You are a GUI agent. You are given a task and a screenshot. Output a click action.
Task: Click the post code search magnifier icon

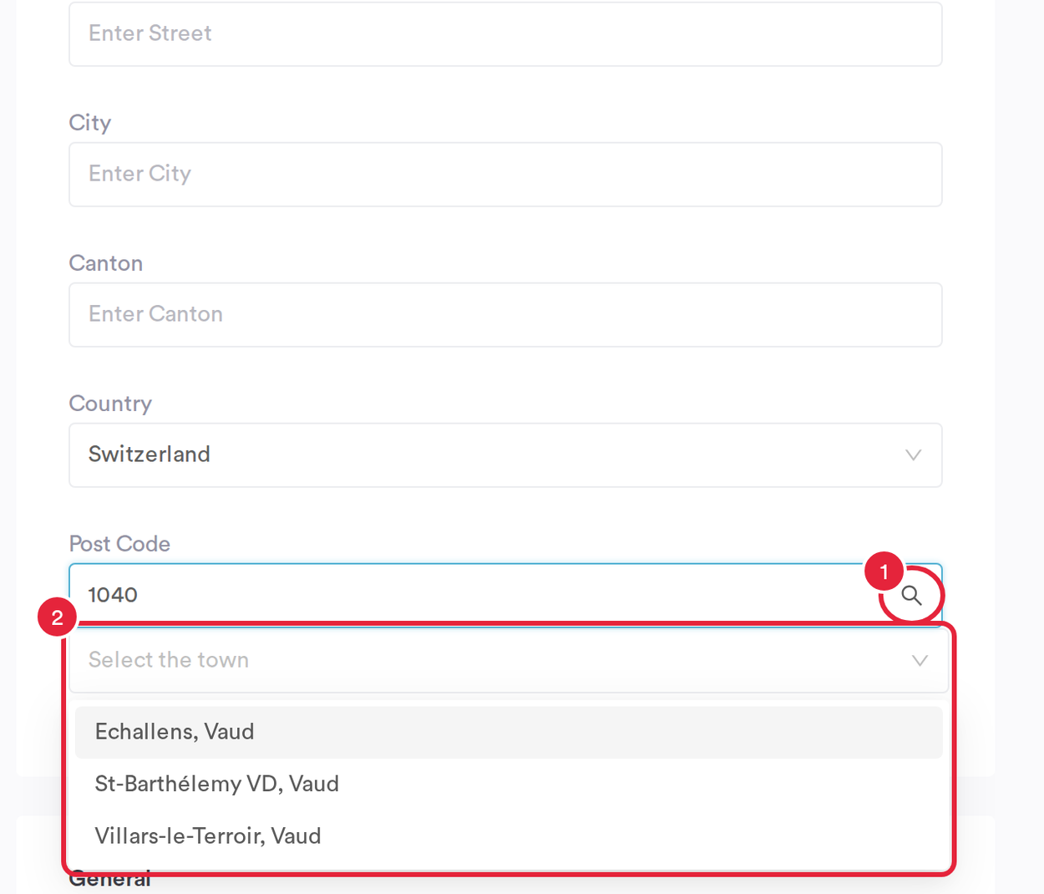(912, 596)
